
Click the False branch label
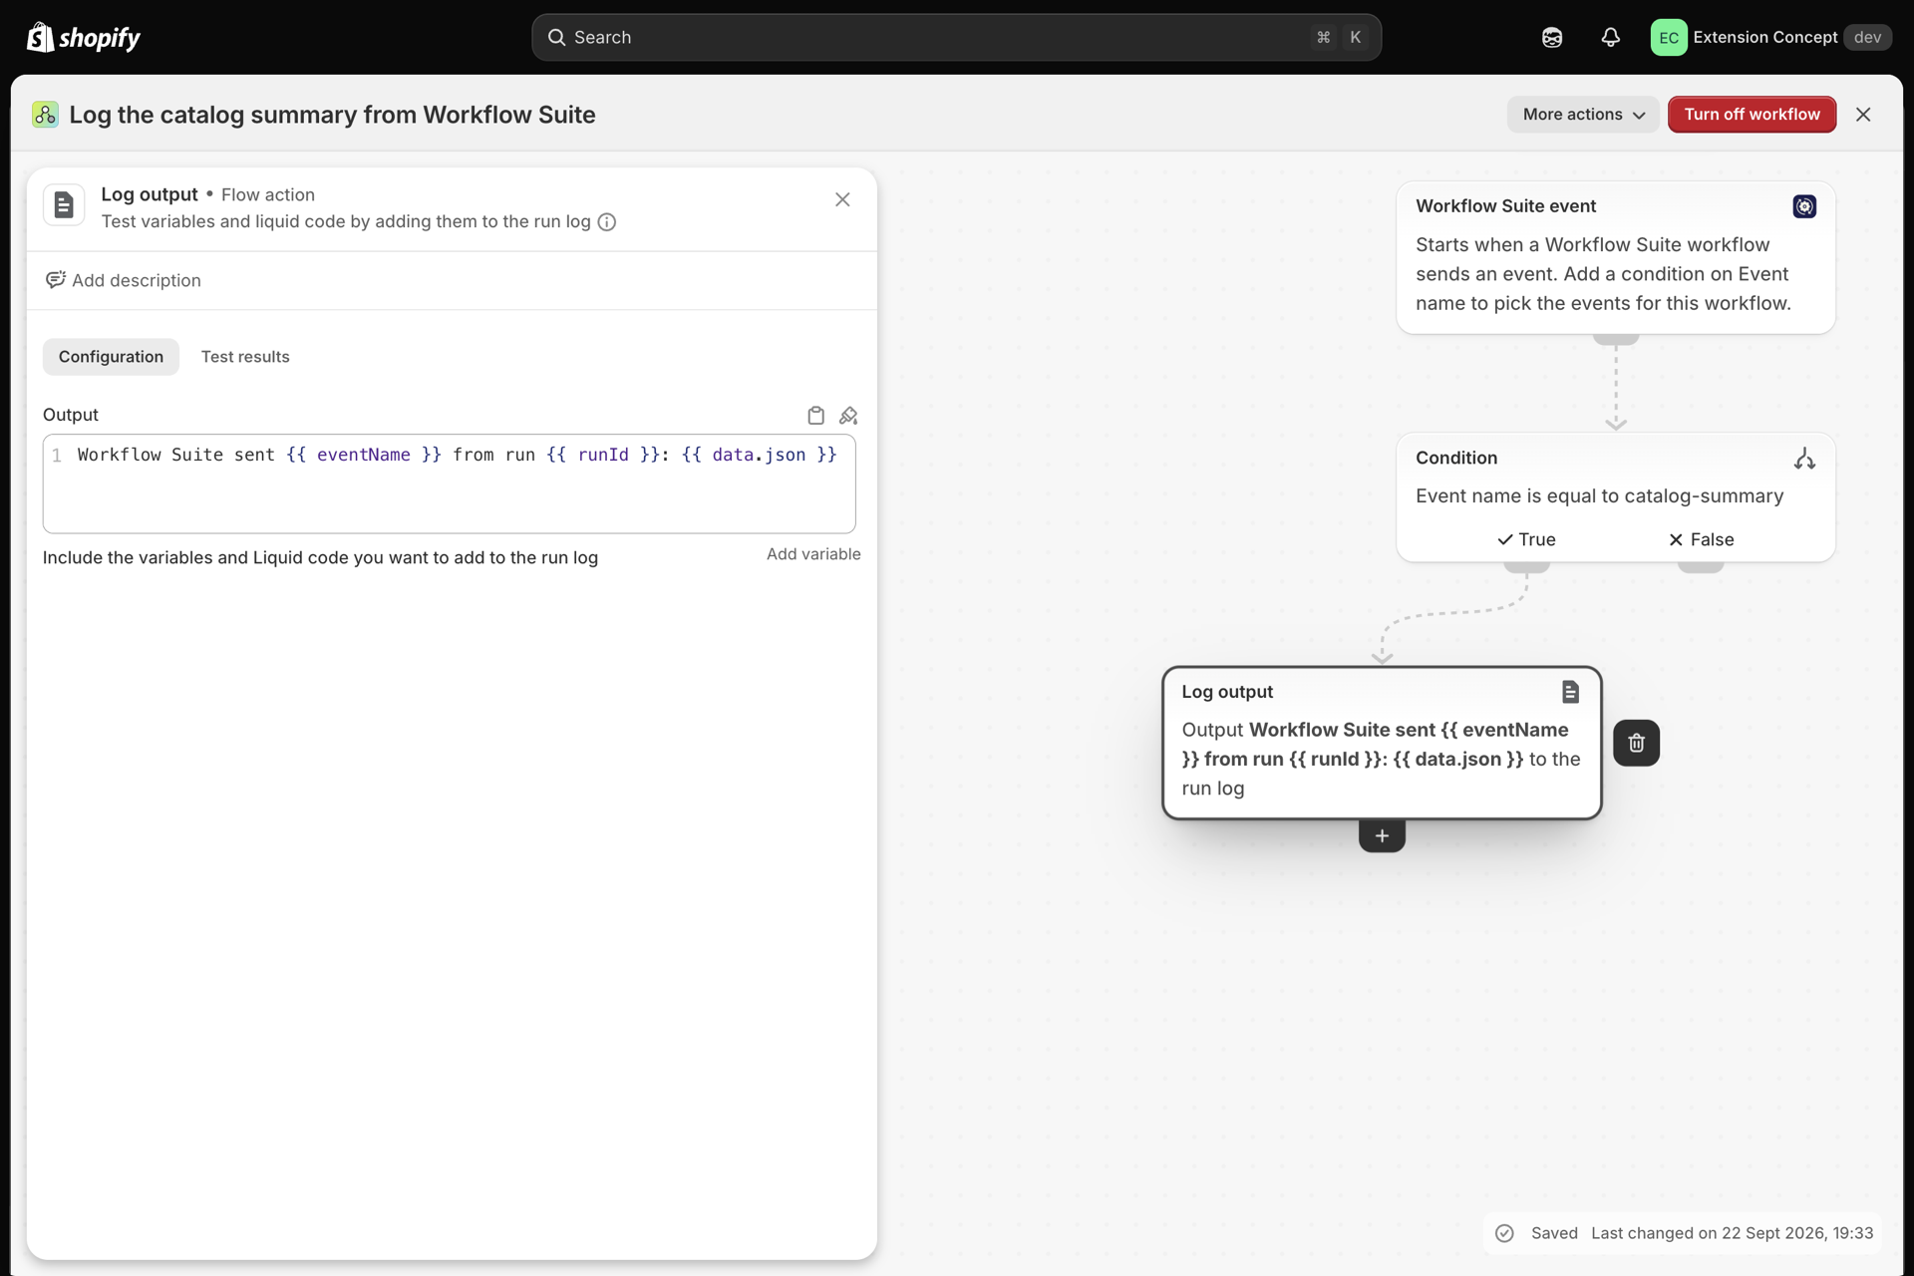pos(1701,539)
